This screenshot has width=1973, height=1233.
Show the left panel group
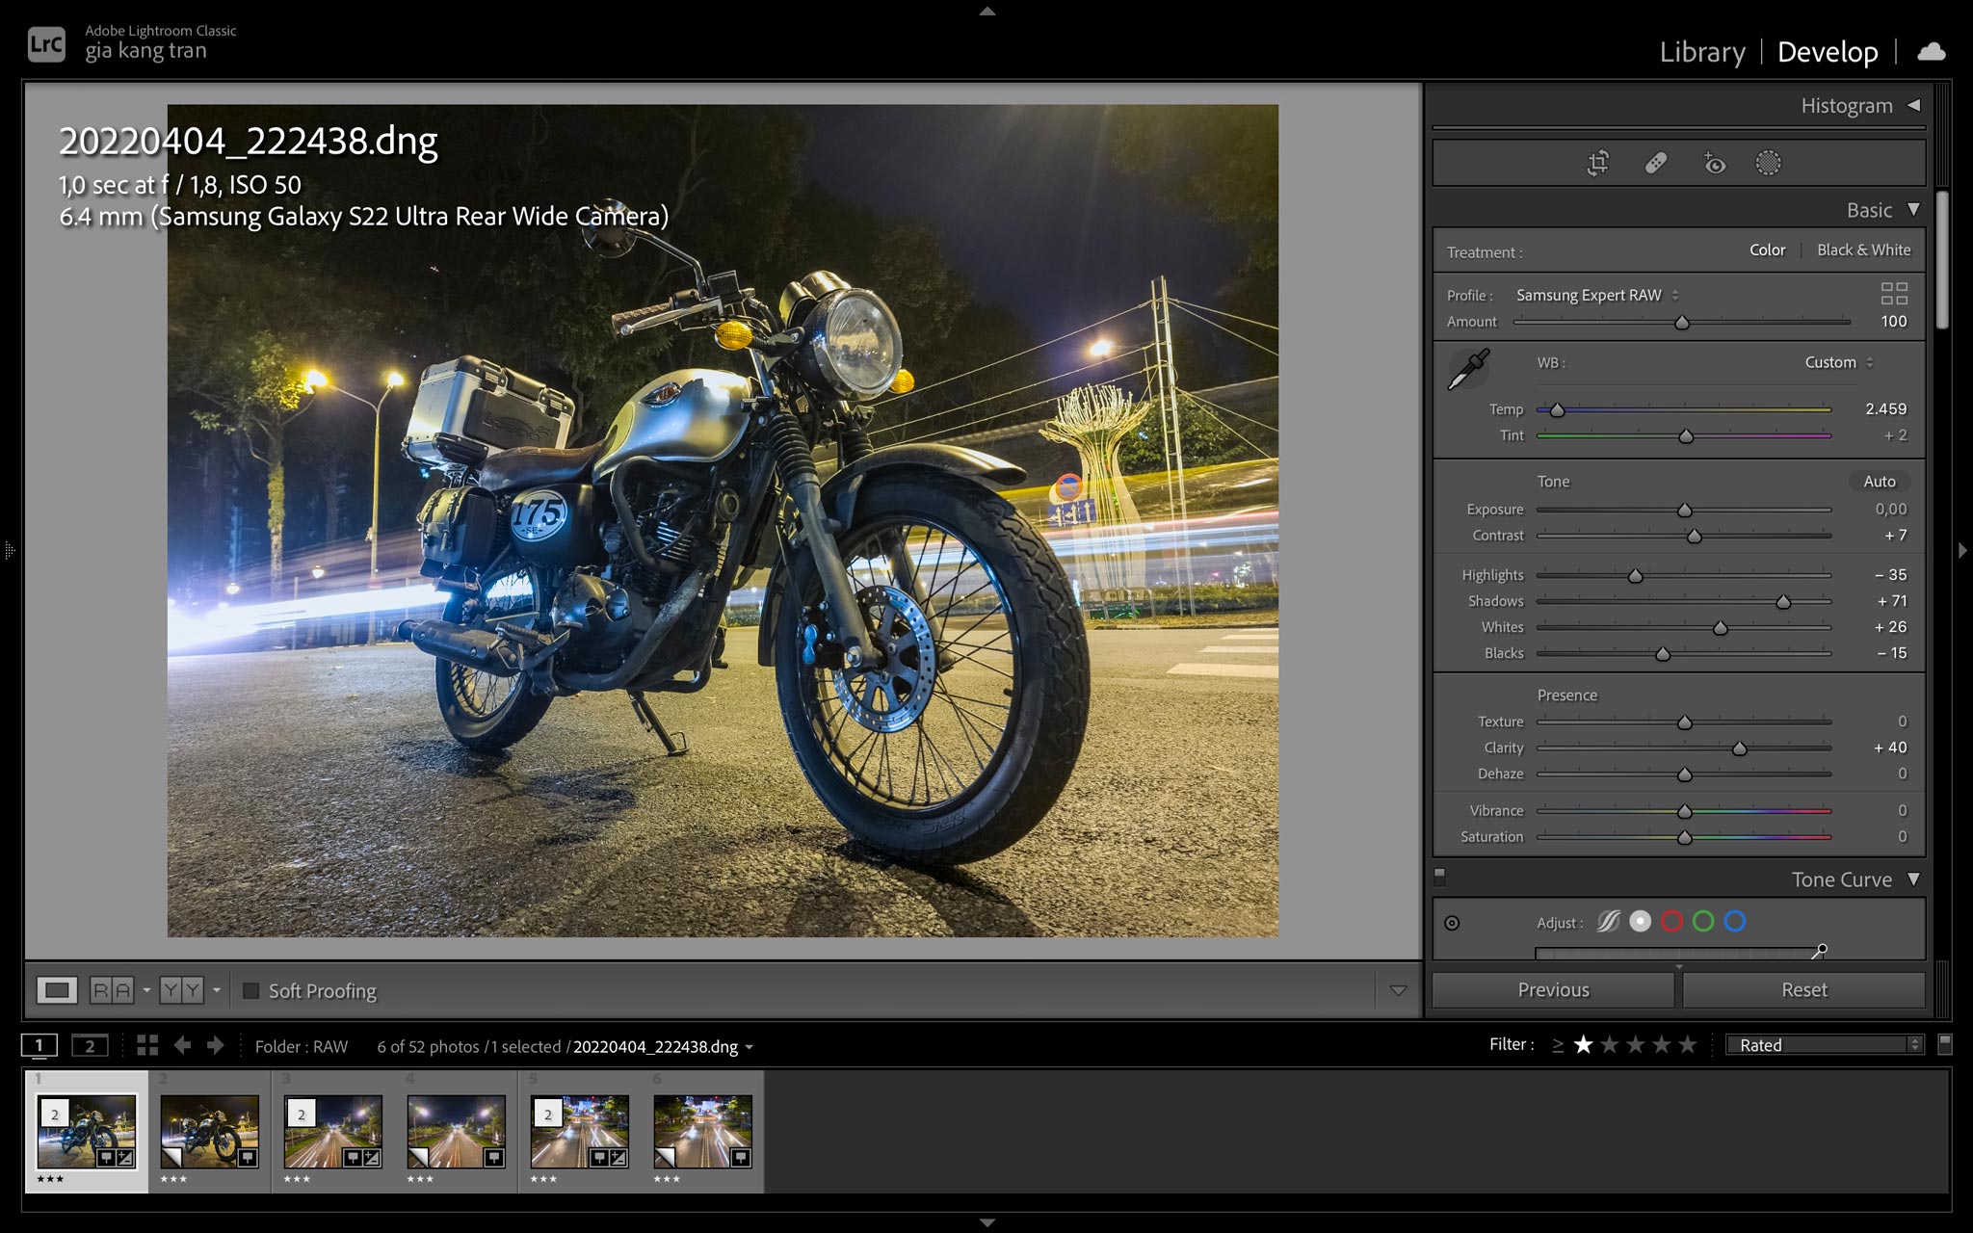point(10,551)
